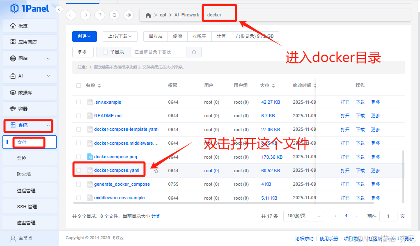Click the 计算 calculate button in toolbar

point(221,36)
